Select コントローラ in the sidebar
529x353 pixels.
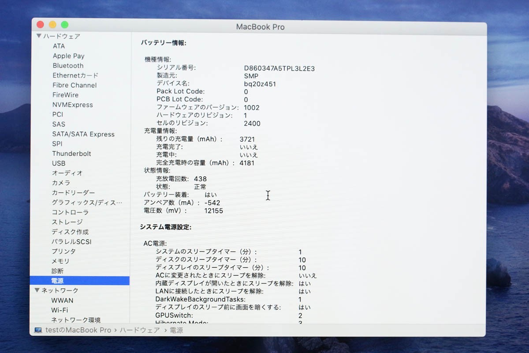click(x=70, y=212)
